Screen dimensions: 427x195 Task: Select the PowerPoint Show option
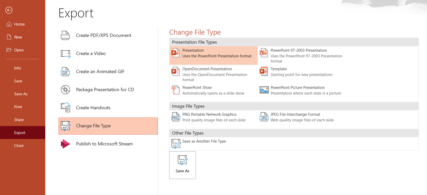point(197,88)
